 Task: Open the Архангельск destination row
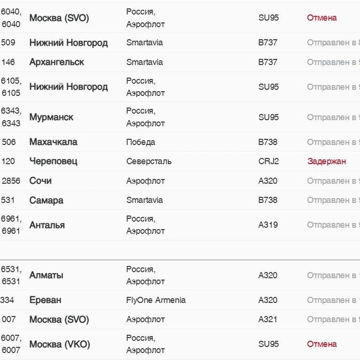(180, 62)
